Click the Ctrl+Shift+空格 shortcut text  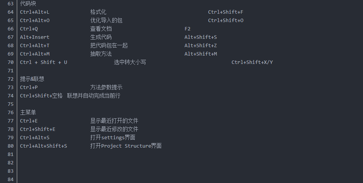tap(41, 96)
